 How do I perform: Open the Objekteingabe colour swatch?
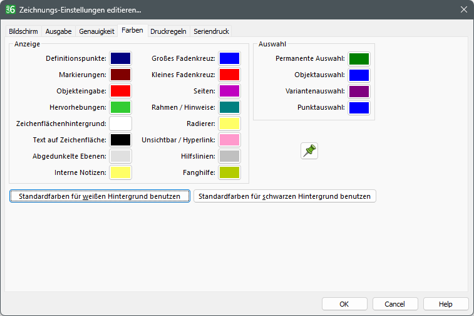click(120, 91)
